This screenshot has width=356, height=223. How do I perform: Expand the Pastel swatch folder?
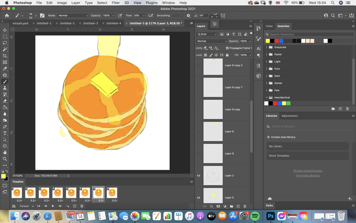(x=267, y=54)
